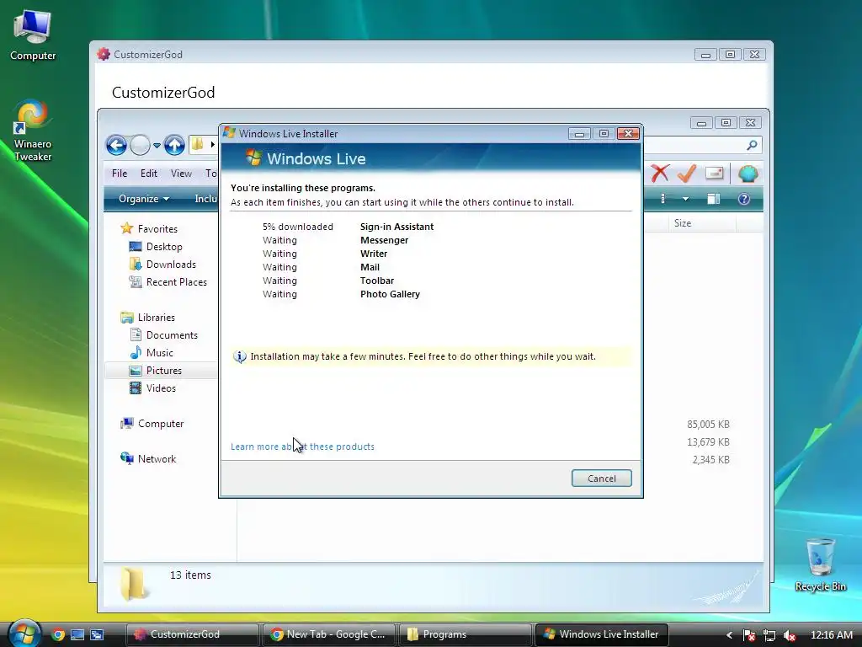The image size is (862, 647).
Task: Open the view options dropdown arrow
Action: (x=685, y=199)
